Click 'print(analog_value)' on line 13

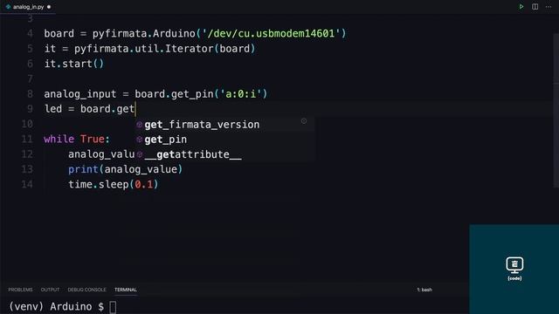click(x=126, y=169)
